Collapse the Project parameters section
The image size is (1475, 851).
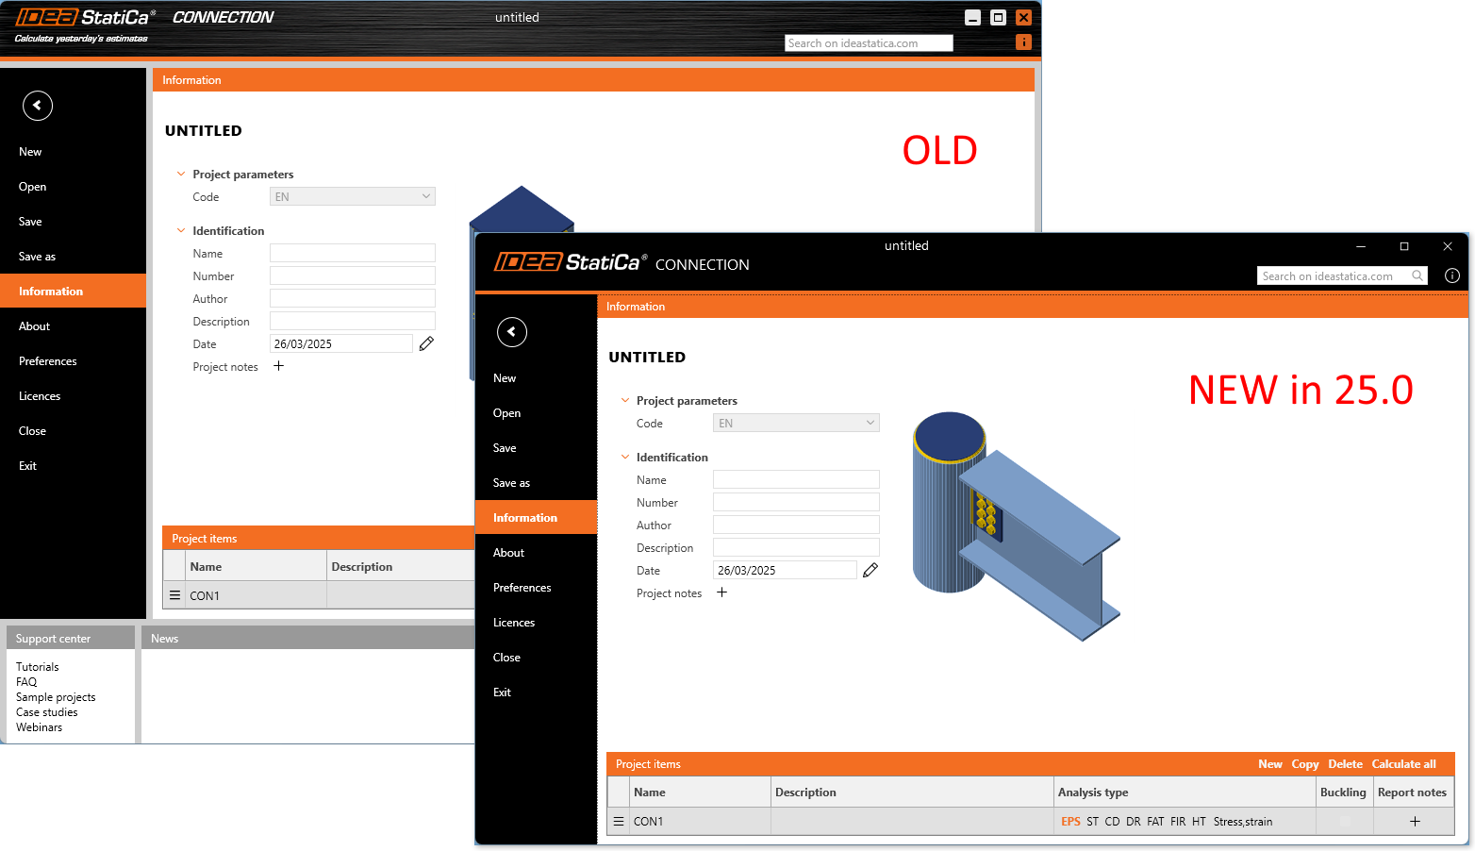[625, 400]
